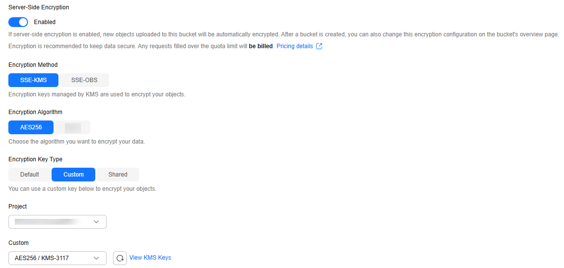Screen dimensions: 564x268
Task: Select Shared encryption key type
Action: click(117, 175)
